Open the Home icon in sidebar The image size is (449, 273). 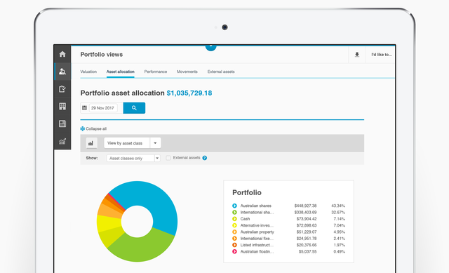[x=62, y=54]
